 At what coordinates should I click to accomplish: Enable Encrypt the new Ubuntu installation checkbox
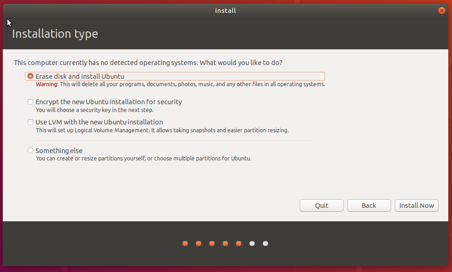click(30, 102)
